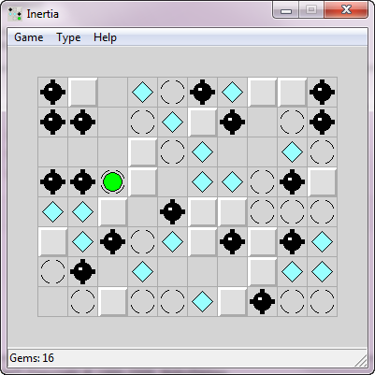Open the Game menu

click(x=29, y=37)
